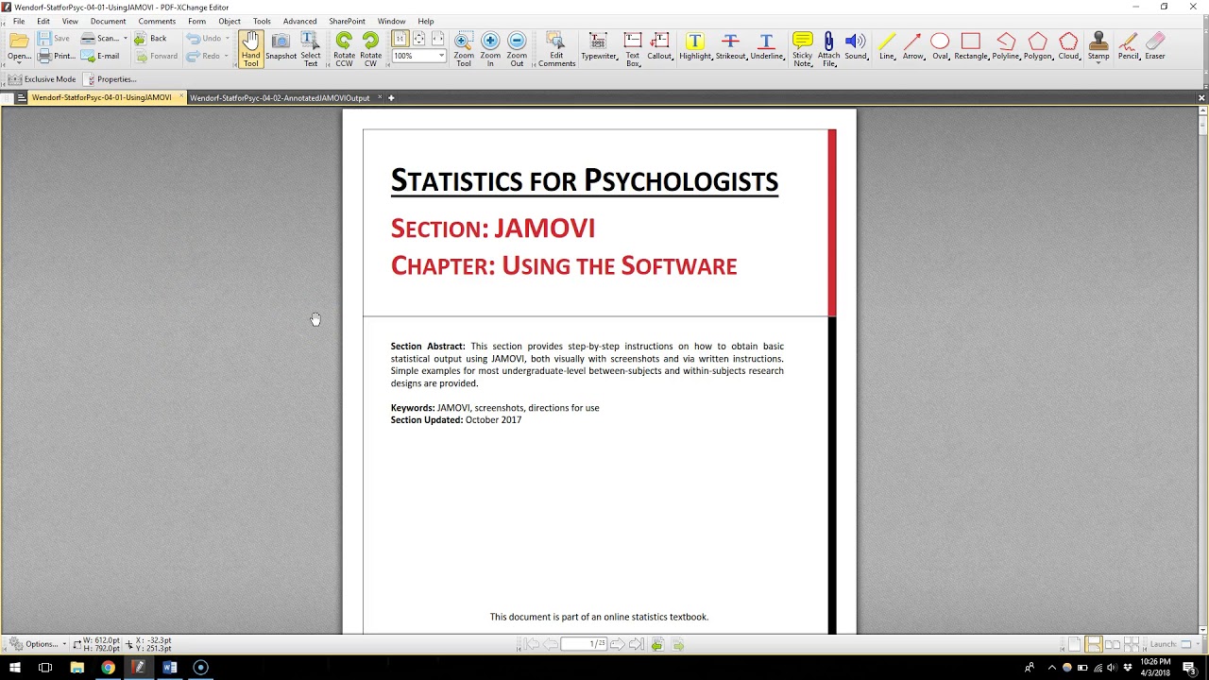Screen dimensions: 1209x680
Task: Select the Oval shape tool
Action: (940, 47)
